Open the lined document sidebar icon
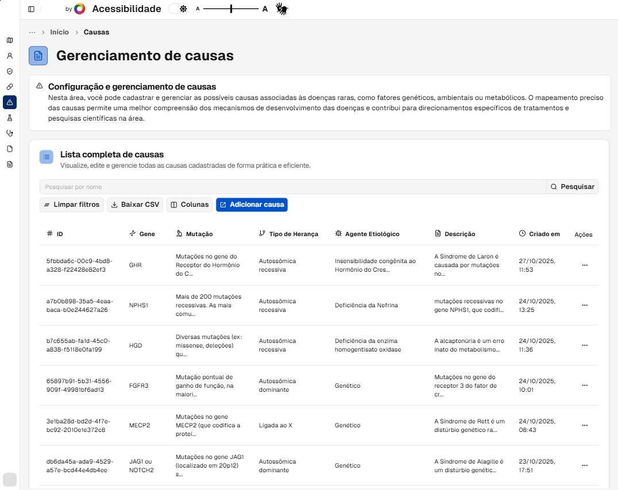 (10, 164)
